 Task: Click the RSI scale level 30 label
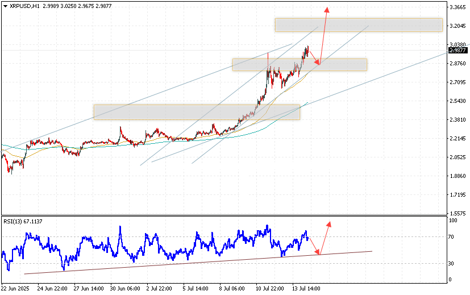pyautogui.click(x=453, y=263)
